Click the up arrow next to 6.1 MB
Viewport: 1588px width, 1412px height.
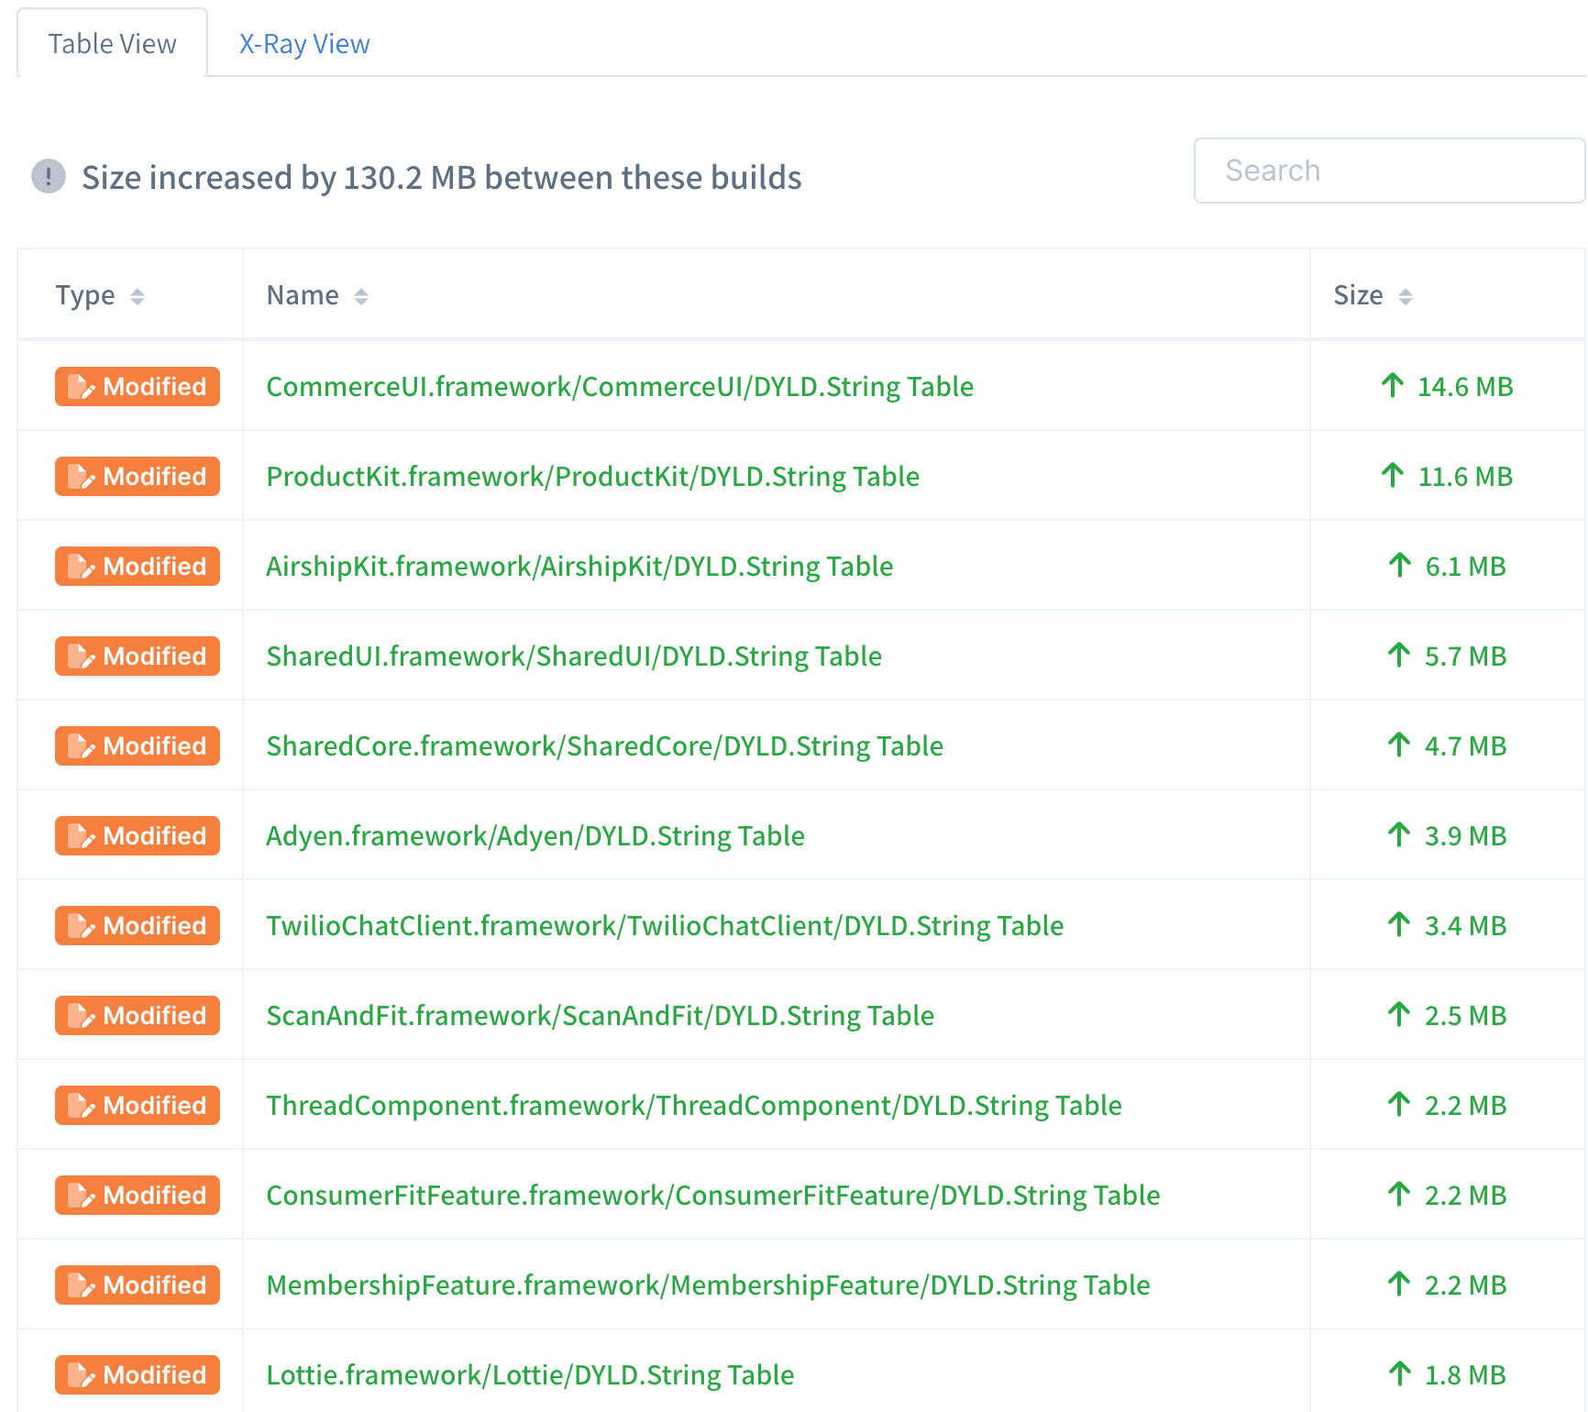[x=1399, y=566]
